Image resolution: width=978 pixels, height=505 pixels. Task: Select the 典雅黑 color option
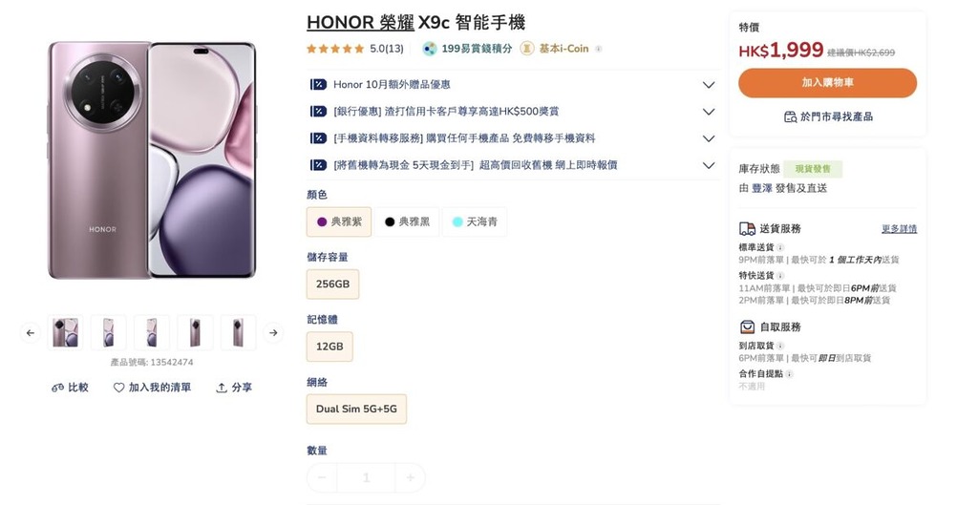[407, 221]
